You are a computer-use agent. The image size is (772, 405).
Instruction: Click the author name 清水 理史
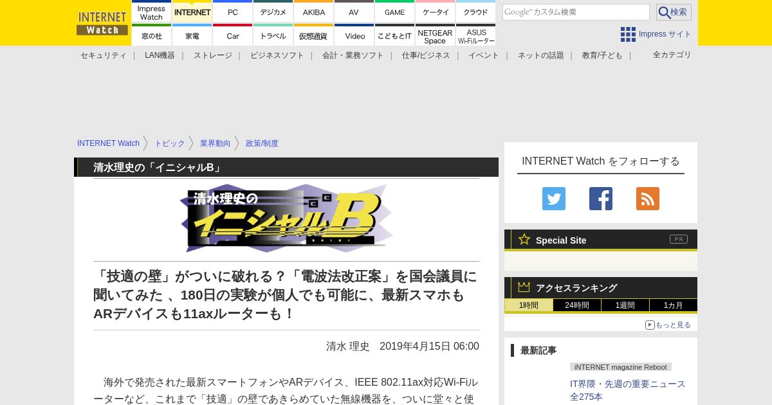click(x=348, y=346)
